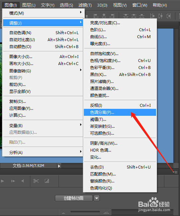This screenshot has height=216, width=180.
Task: Mute audio playback with speaker icon
Action: tap(23, 181)
